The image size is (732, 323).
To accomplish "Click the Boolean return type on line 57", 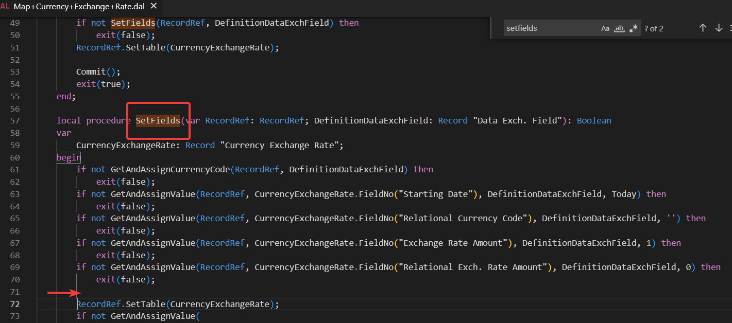I will (x=594, y=120).
